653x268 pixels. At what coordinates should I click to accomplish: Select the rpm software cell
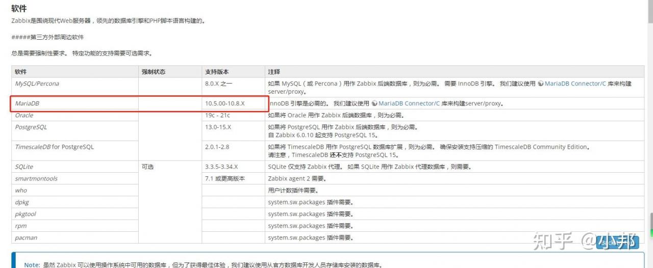coord(75,226)
